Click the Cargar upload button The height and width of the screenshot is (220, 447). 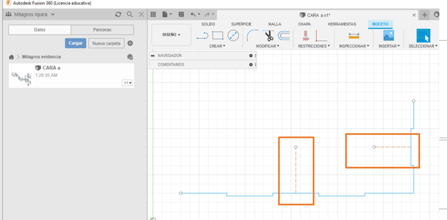[75, 43]
